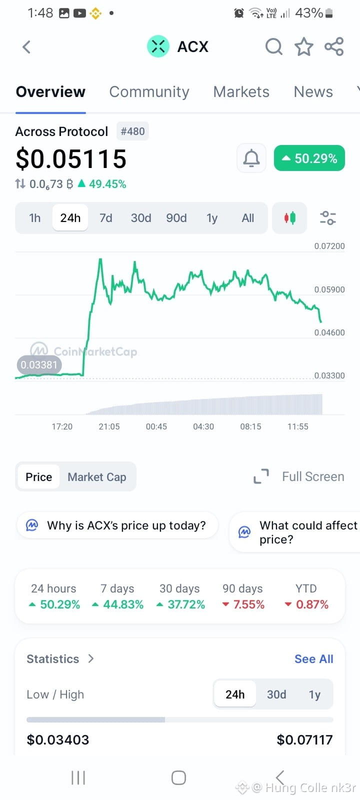This screenshot has width=360, height=800.
Task: Switch to the Community tab
Action: click(149, 92)
